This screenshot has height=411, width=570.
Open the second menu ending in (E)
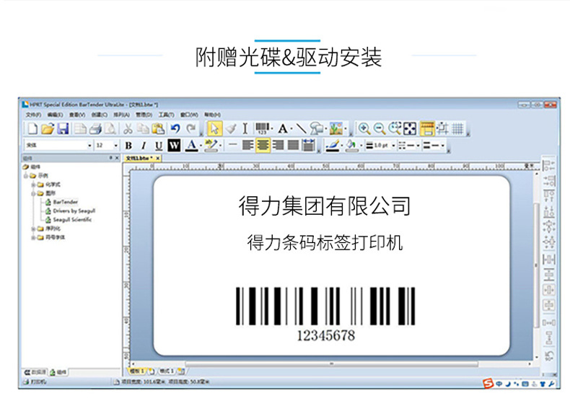click(x=55, y=115)
